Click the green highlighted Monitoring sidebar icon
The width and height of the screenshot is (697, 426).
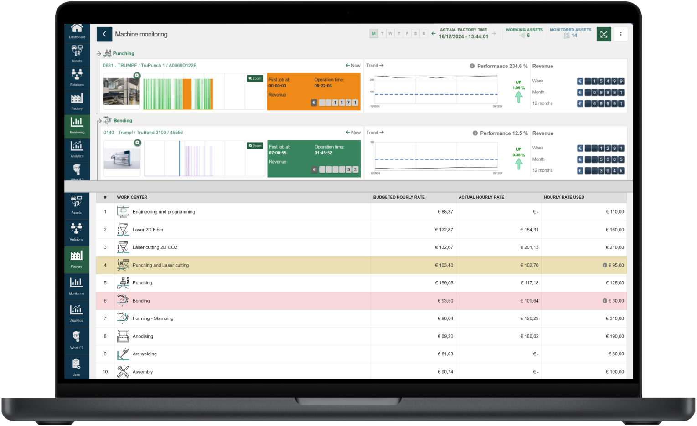[x=77, y=125]
